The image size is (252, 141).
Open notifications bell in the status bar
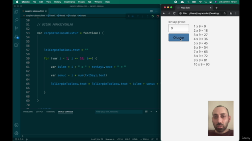[157, 139]
